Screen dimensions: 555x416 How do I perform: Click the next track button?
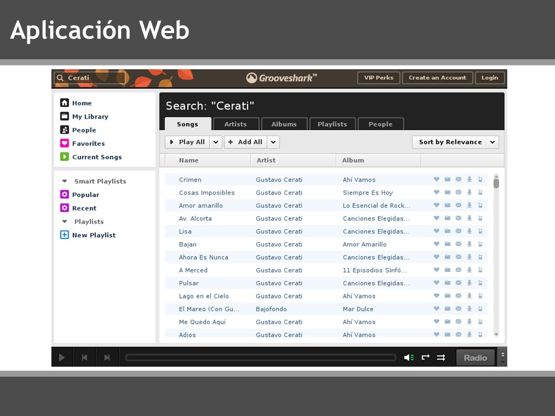107,358
